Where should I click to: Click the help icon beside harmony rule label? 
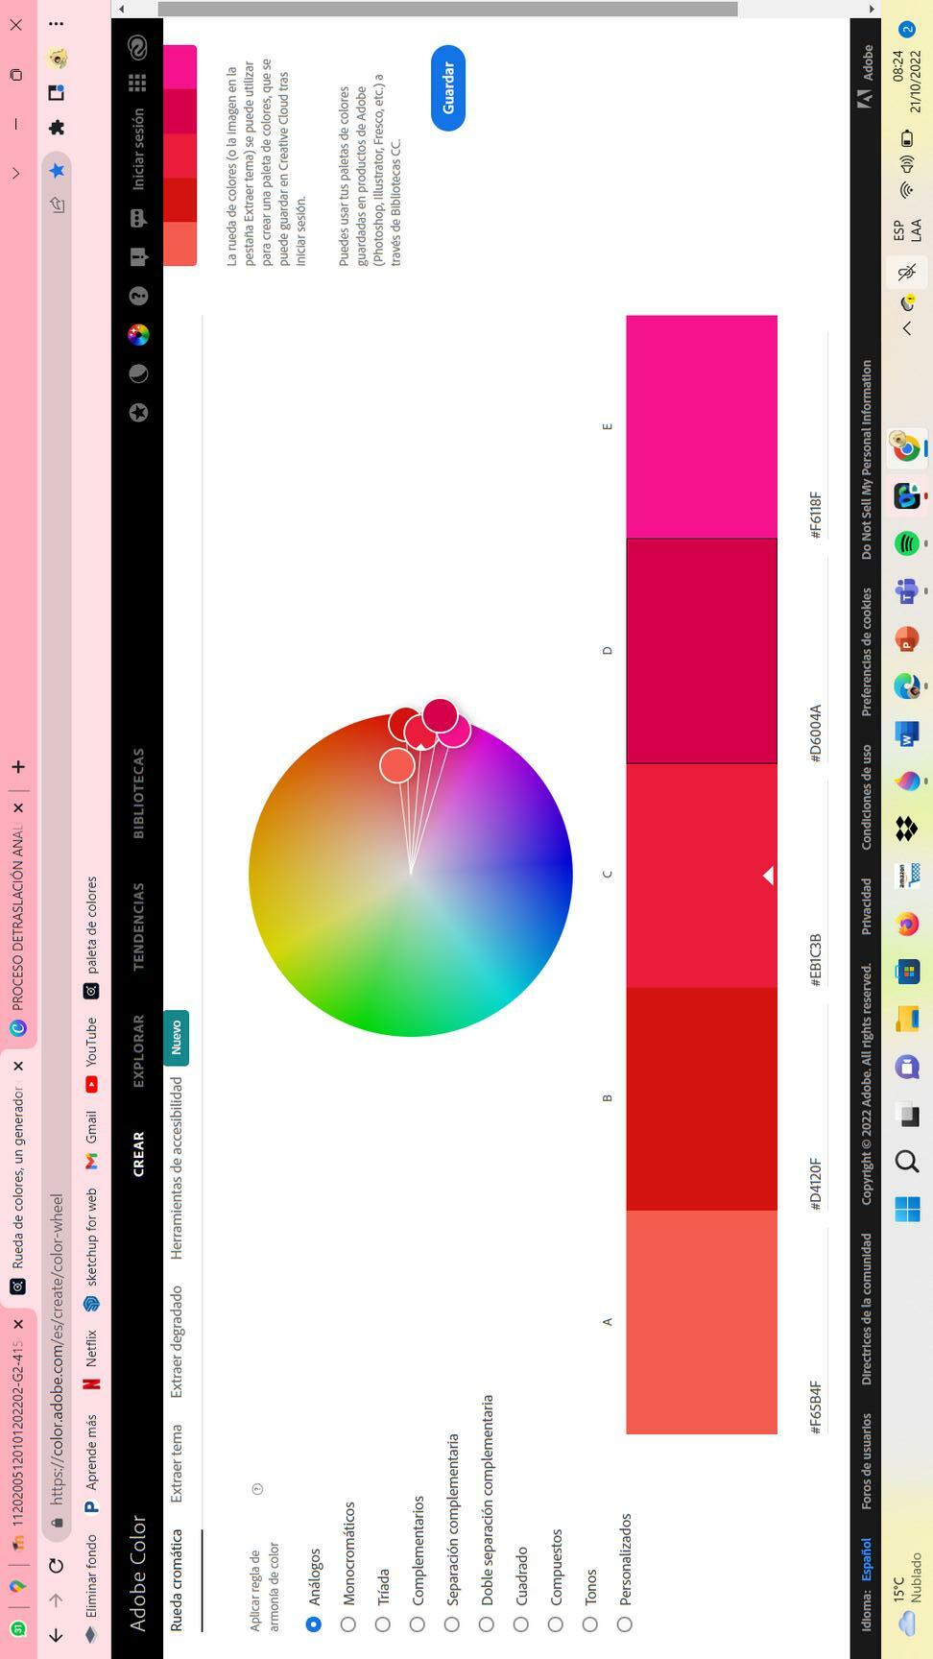click(257, 1489)
